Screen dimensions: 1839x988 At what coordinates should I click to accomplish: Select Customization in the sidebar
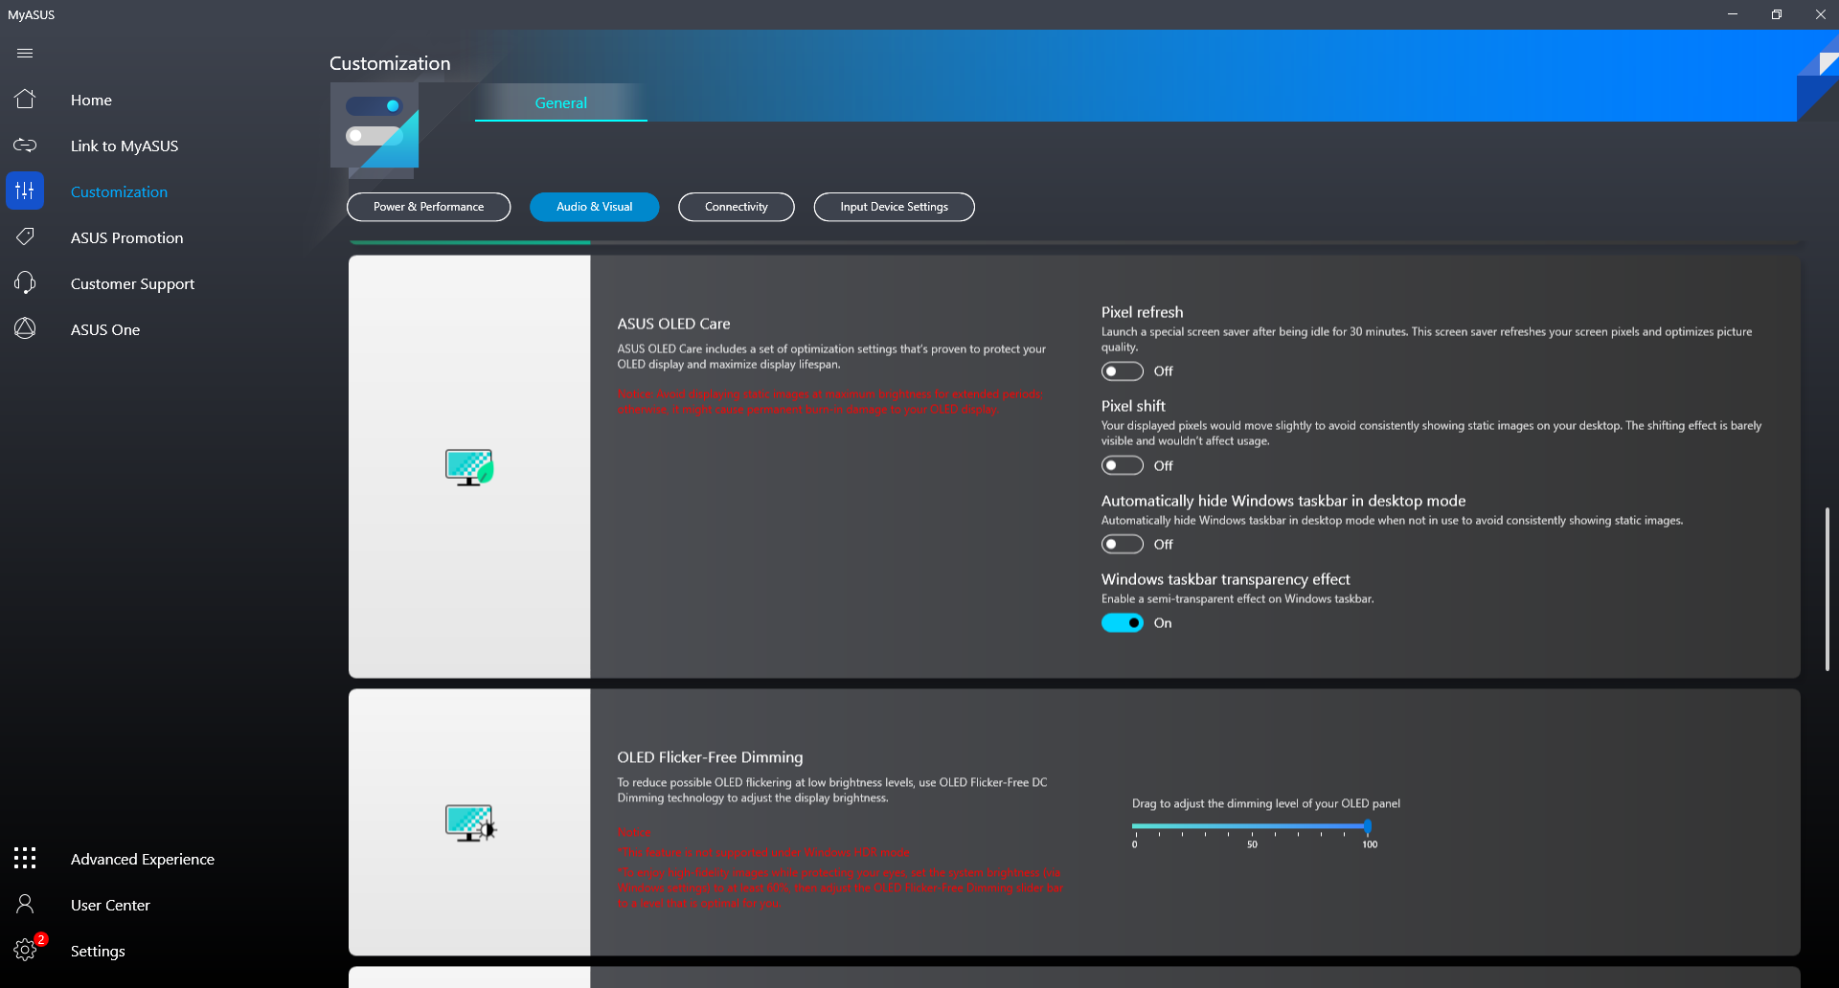click(x=119, y=191)
